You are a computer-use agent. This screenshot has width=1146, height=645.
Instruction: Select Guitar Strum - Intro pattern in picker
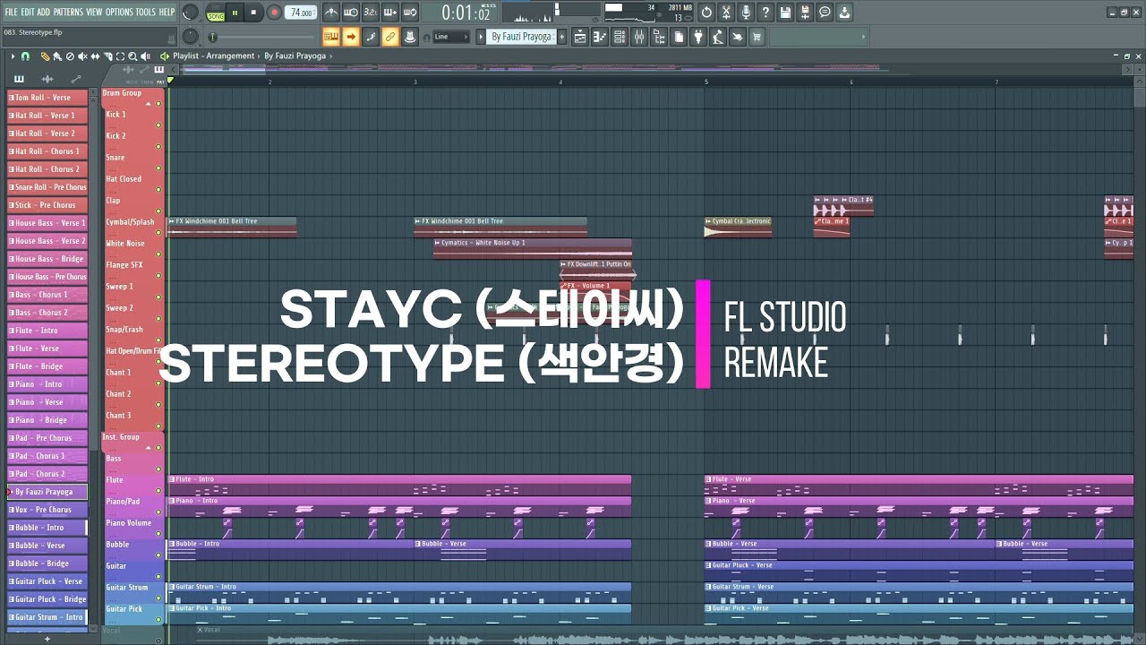[47, 617]
